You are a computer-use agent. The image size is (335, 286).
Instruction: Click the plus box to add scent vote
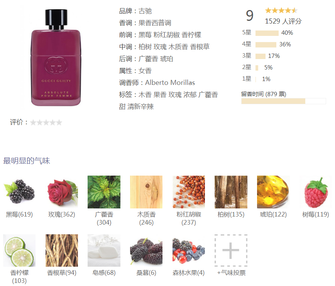[231, 250]
